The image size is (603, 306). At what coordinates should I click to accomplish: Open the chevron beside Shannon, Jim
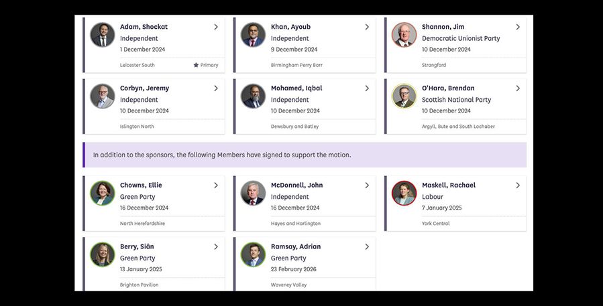click(x=518, y=27)
